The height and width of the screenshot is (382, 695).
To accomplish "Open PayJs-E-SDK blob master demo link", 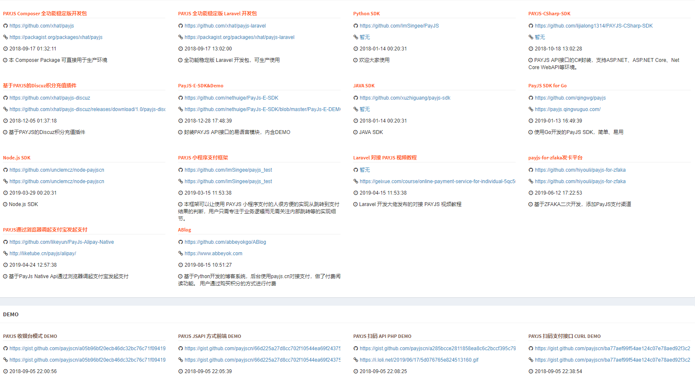I will (x=262, y=109).
